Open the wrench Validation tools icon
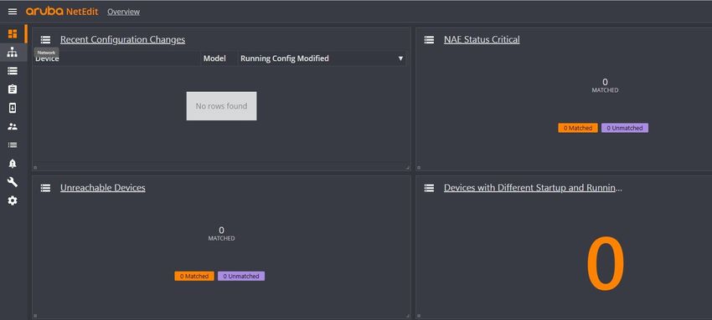 [13, 182]
